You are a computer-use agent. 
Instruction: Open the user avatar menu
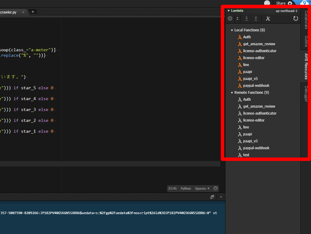267,3
